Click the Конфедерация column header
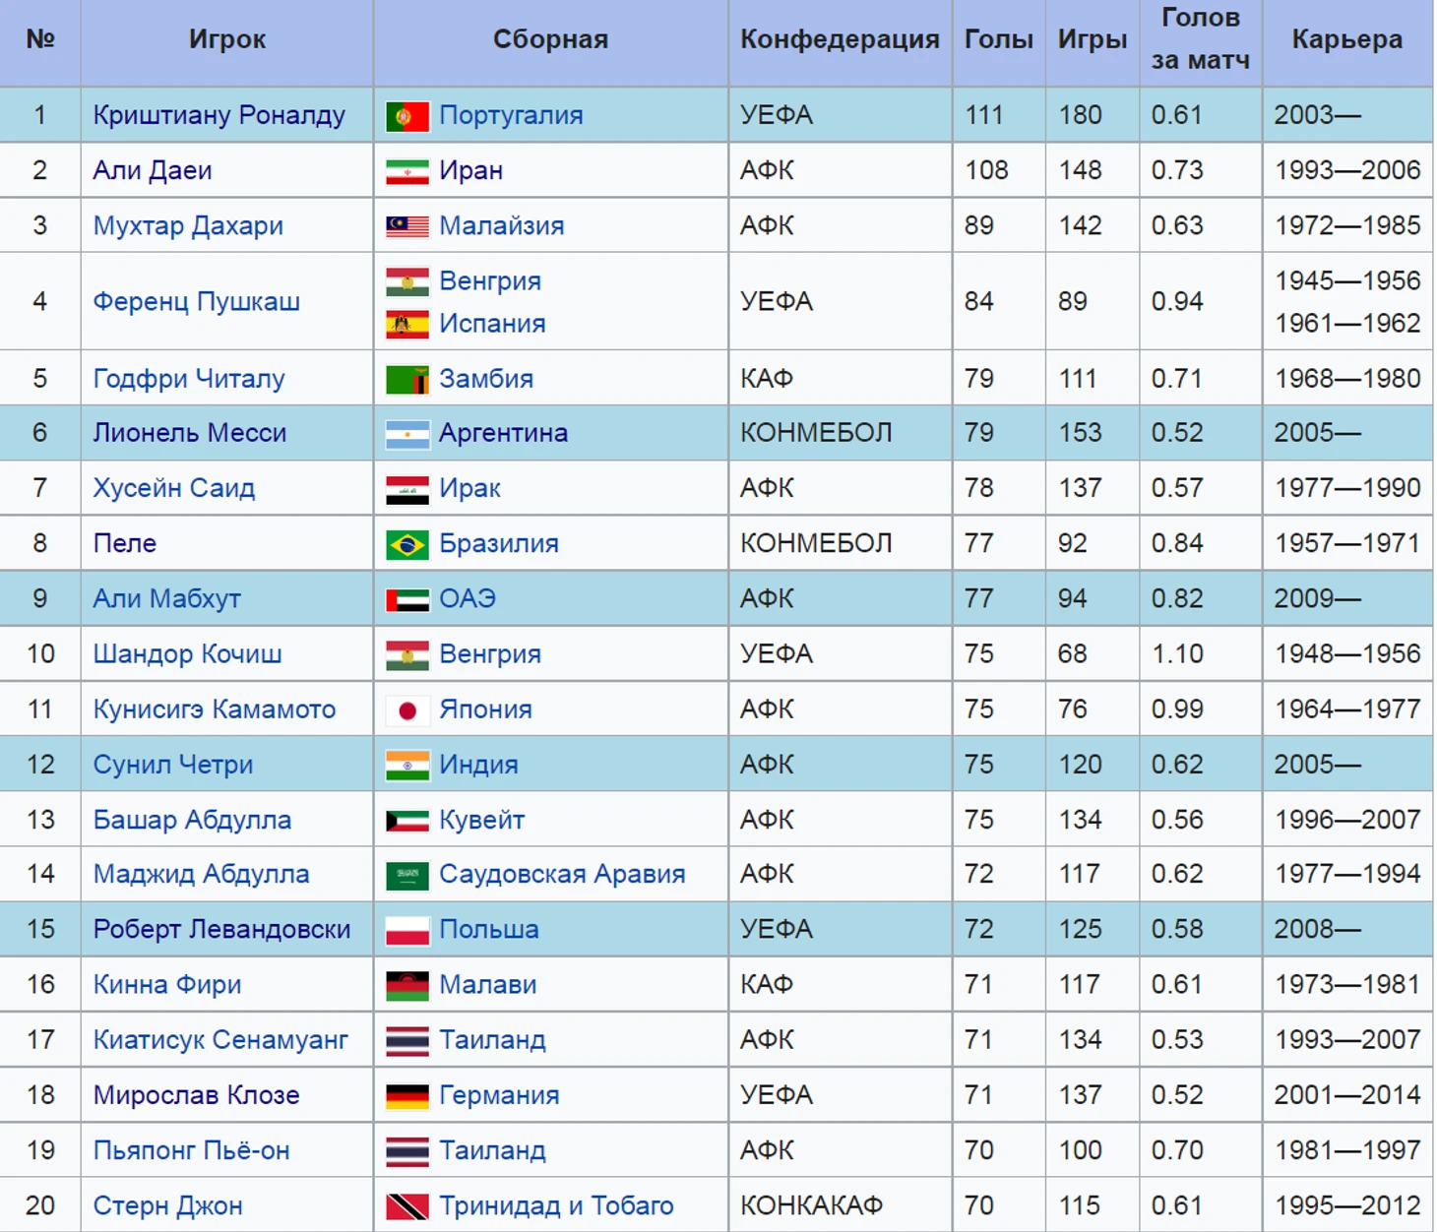 point(840,39)
